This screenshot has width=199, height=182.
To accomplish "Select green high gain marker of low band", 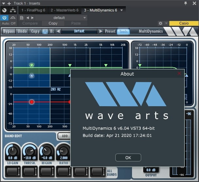I will click(x=32, y=65).
